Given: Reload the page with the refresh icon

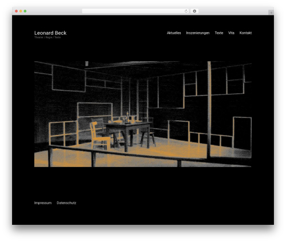Looking at the screenshot, I should (186, 11).
